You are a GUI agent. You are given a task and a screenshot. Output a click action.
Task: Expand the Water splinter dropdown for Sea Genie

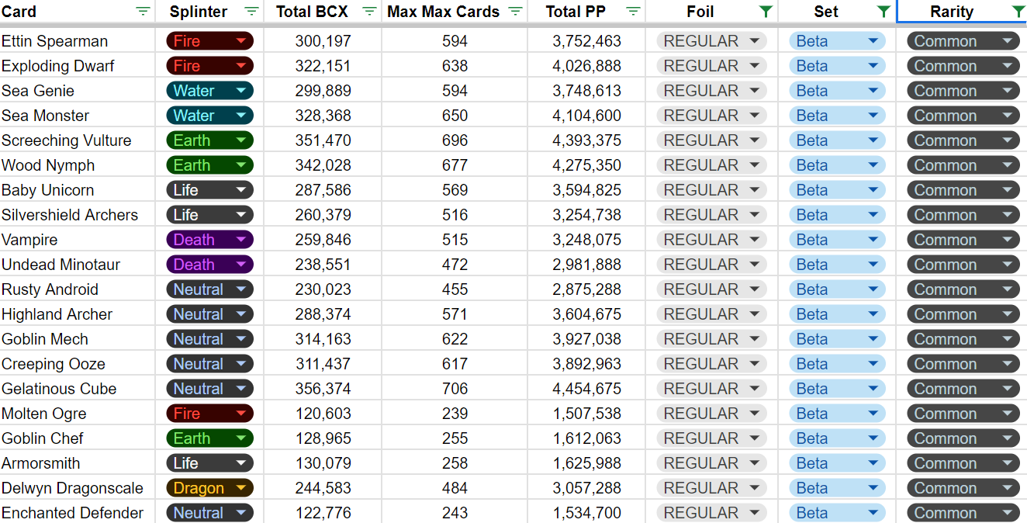[210, 91]
